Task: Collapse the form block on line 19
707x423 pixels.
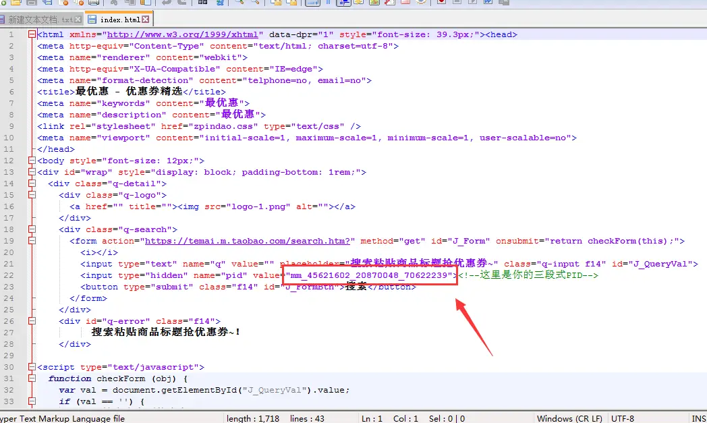Action: click(32, 241)
